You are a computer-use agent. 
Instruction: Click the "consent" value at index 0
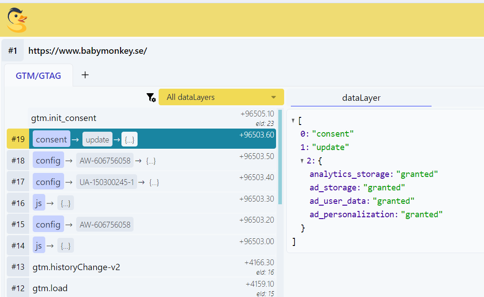pos(333,134)
